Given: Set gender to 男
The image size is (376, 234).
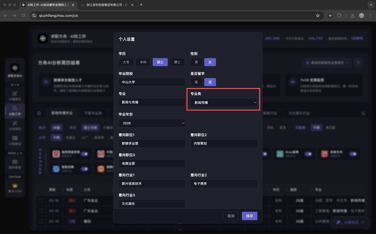Looking at the screenshot, I should 196,62.
